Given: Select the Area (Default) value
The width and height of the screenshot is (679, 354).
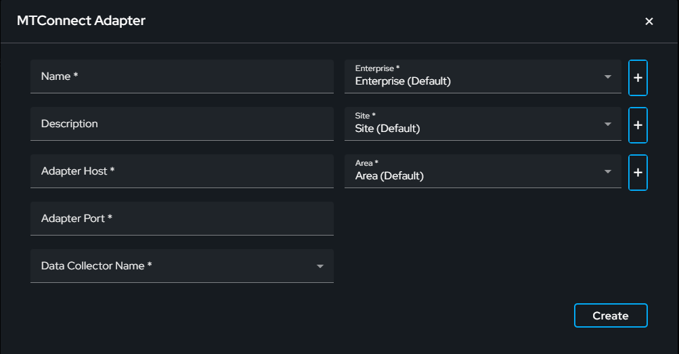Looking at the screenshot, I should pyautogui.click(x=389, y=176).
